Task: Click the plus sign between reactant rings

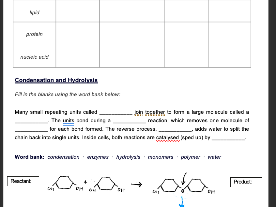Action: (85, 182)
